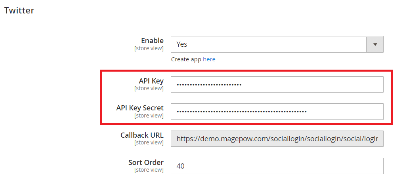Click the [store view] scope under Enable
The width and height of the screenshot is (405, 182).
click(149, 49)
